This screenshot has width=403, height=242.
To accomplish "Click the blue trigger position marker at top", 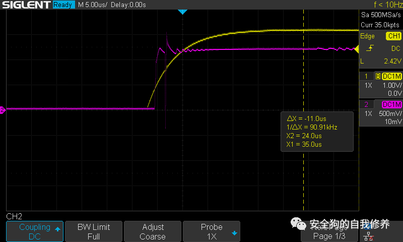I will pos(182,12).
